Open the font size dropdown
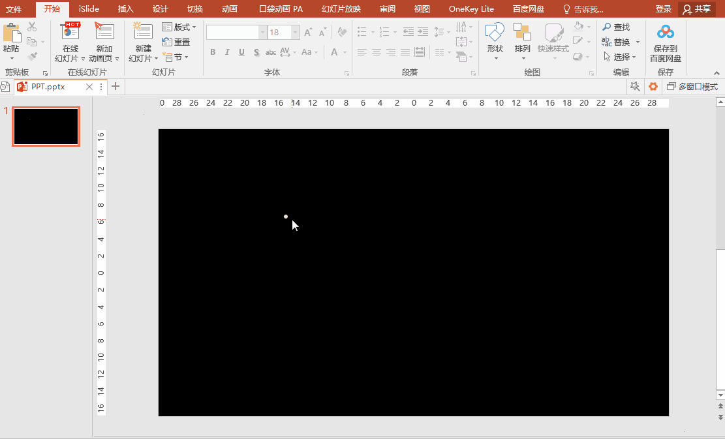Image resolution: width=725 pixels, height=439 pixels. tap(294, 32)
